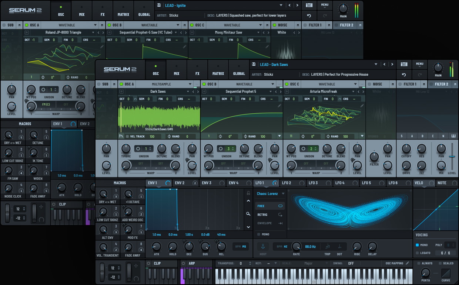Open the ENV 4 tab
459x285 pixels.
coord(234,183)
